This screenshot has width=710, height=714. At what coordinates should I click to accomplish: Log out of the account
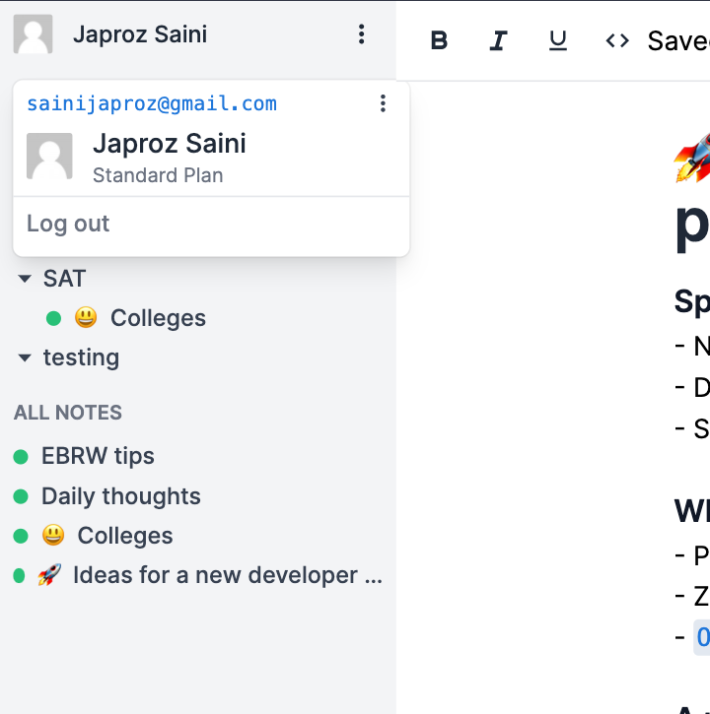coord(68,224)
